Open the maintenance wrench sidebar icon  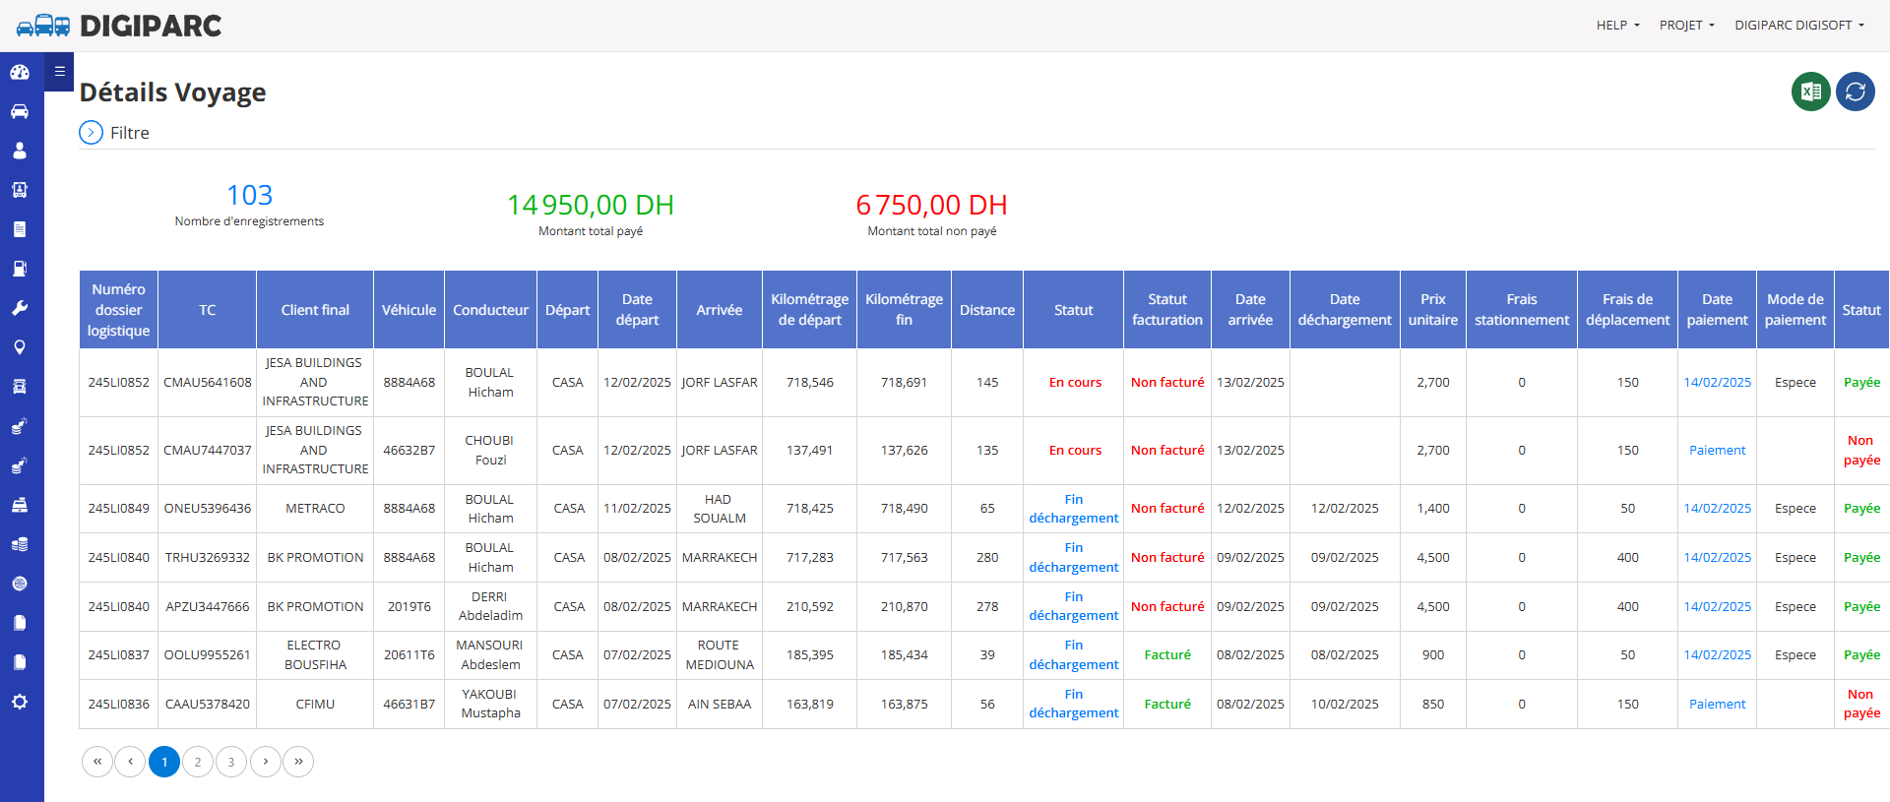pyautogui.click(x=20, y=308)
